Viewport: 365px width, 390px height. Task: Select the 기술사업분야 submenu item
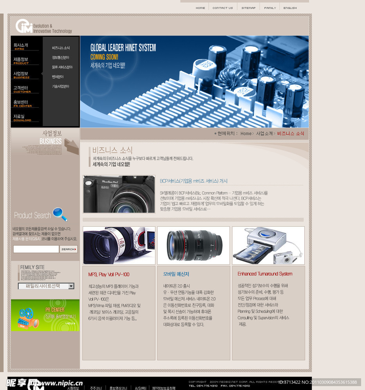click(60, 86)
